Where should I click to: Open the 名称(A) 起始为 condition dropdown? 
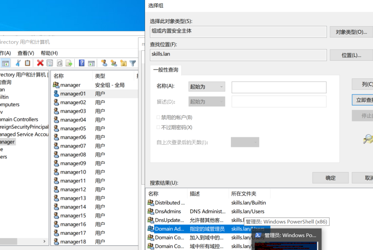pyautogui.click(x=207, y=87)
